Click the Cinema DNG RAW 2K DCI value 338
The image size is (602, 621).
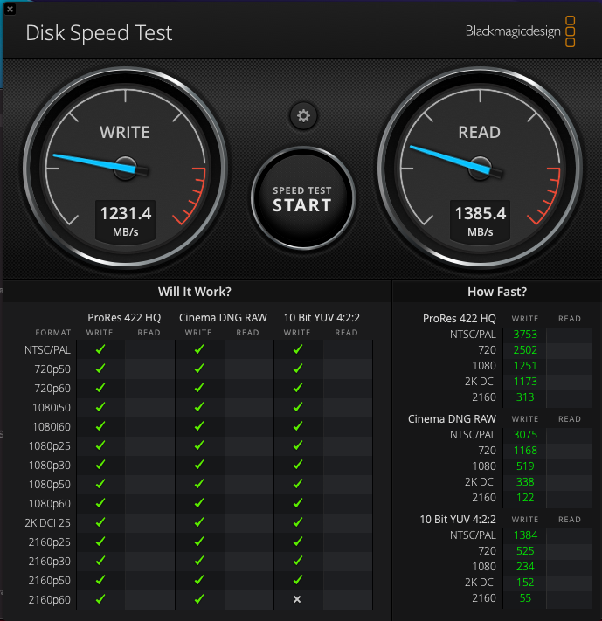[525, 482]
